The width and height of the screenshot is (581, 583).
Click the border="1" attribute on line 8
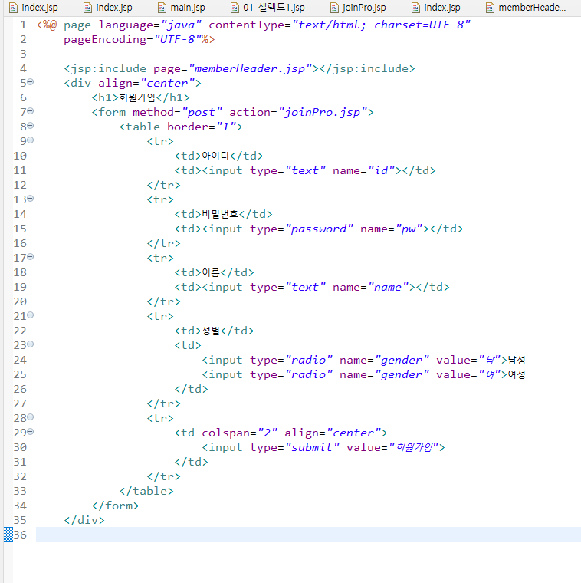click(x=202, y=127)
